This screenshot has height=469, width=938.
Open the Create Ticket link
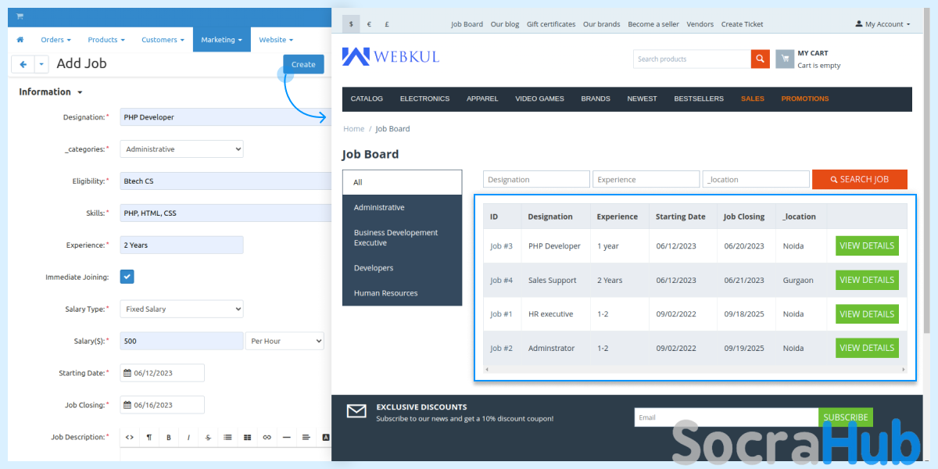742,24
